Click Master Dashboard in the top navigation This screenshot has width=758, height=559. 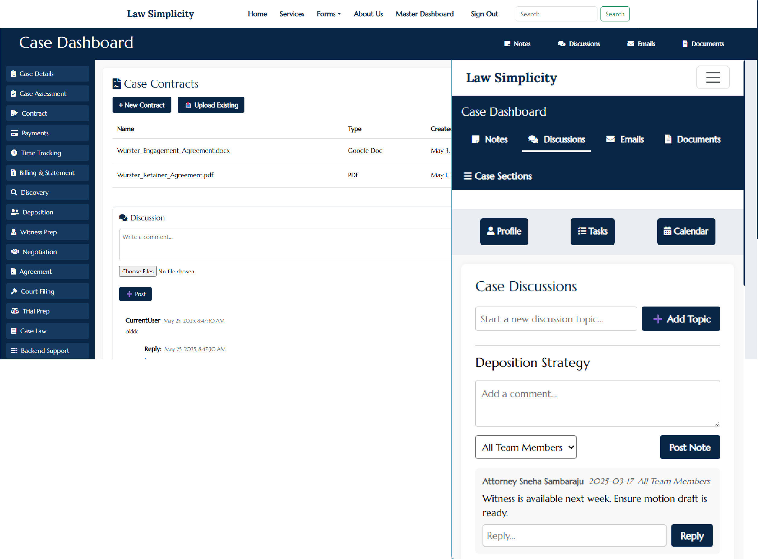[424, 14]
